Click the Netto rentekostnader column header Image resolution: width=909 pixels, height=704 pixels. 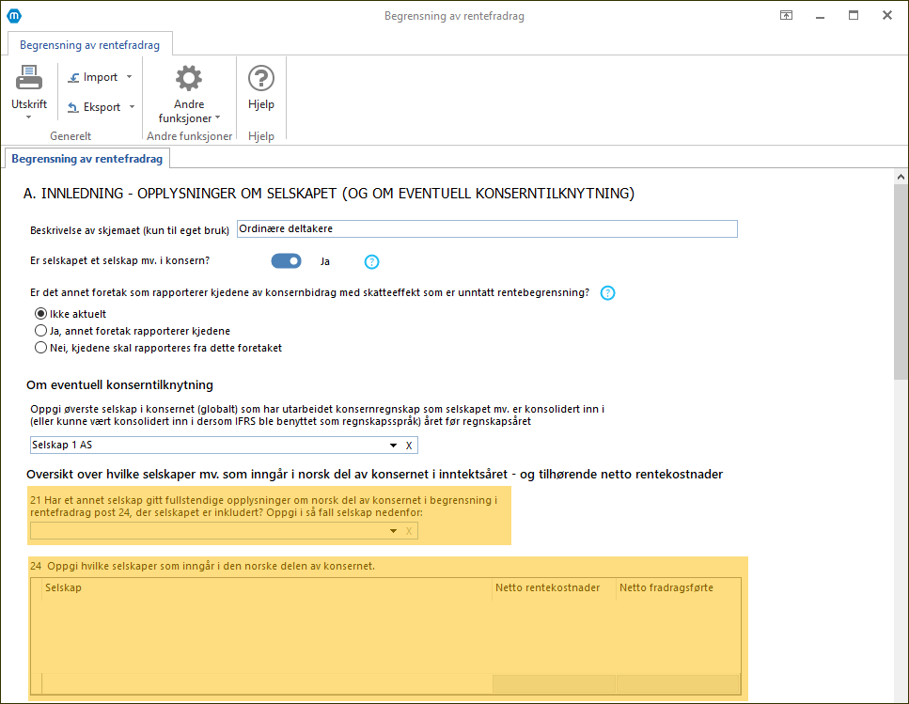[554, 587]
